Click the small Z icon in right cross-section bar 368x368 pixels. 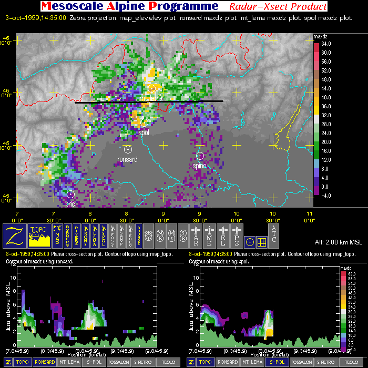point(191,362)
